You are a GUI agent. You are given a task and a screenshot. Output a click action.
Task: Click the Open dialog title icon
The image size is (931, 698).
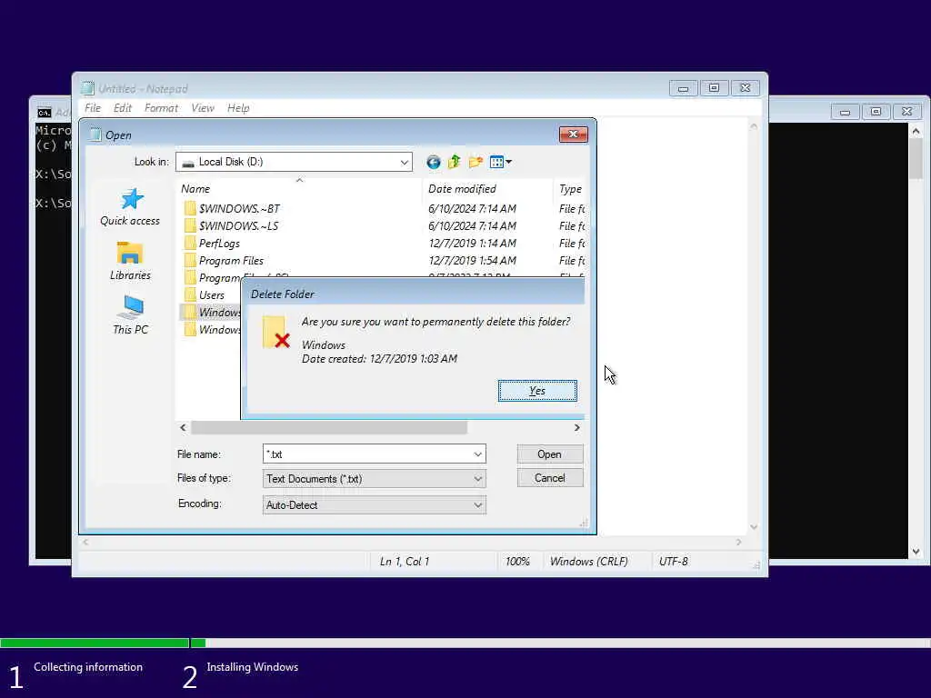95,135
